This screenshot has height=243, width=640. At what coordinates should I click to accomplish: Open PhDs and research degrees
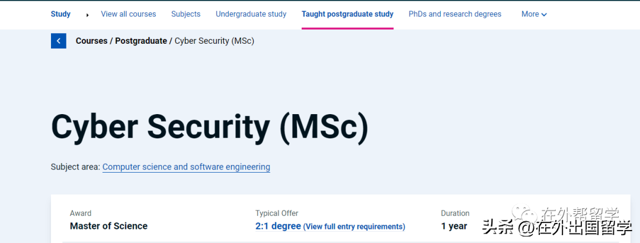455,14
